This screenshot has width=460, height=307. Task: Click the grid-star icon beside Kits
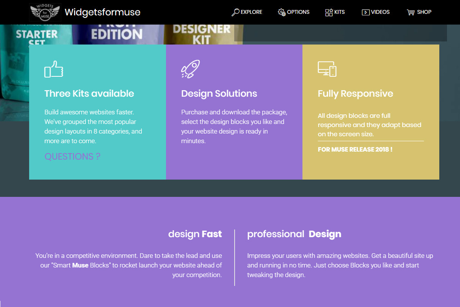329,12
